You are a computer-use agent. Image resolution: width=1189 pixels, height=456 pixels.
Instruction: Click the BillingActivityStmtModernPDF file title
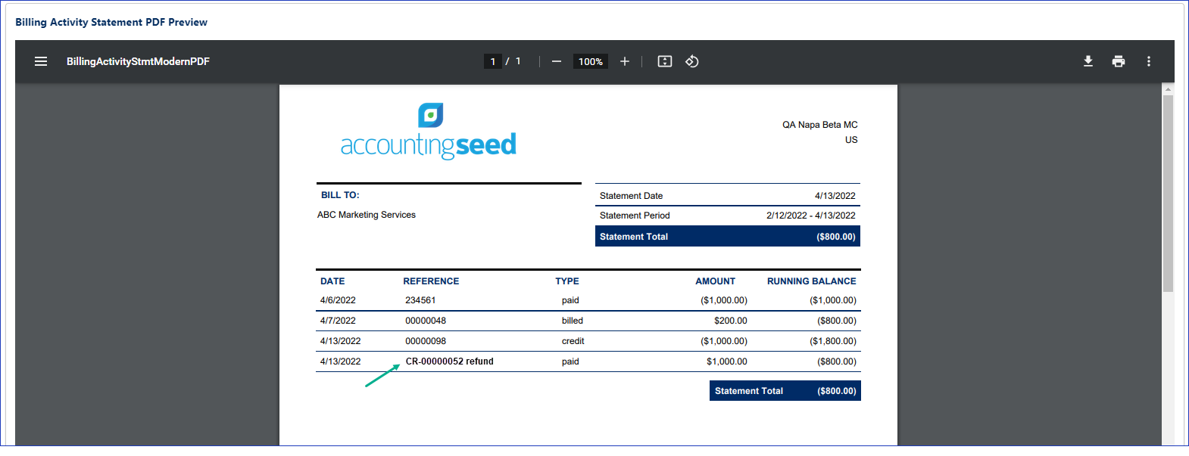[x=138, y=61]
